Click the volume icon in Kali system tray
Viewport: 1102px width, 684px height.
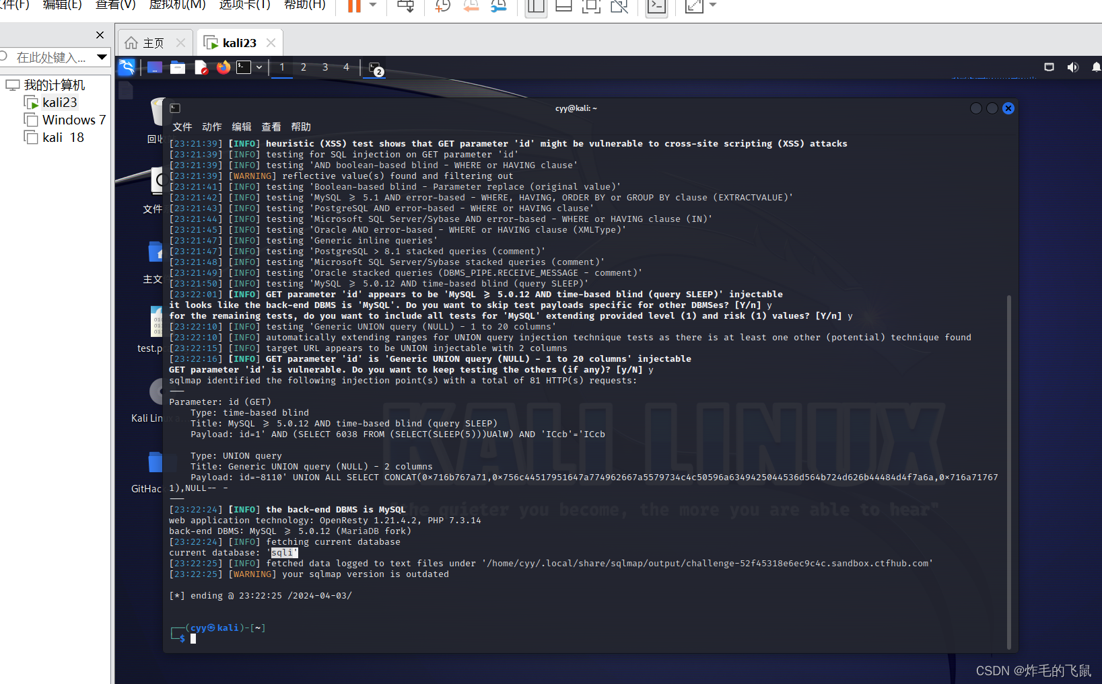1073,67
